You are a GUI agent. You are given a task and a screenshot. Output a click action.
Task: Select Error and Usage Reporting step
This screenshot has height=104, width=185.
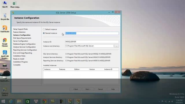(x=23, y=53)
